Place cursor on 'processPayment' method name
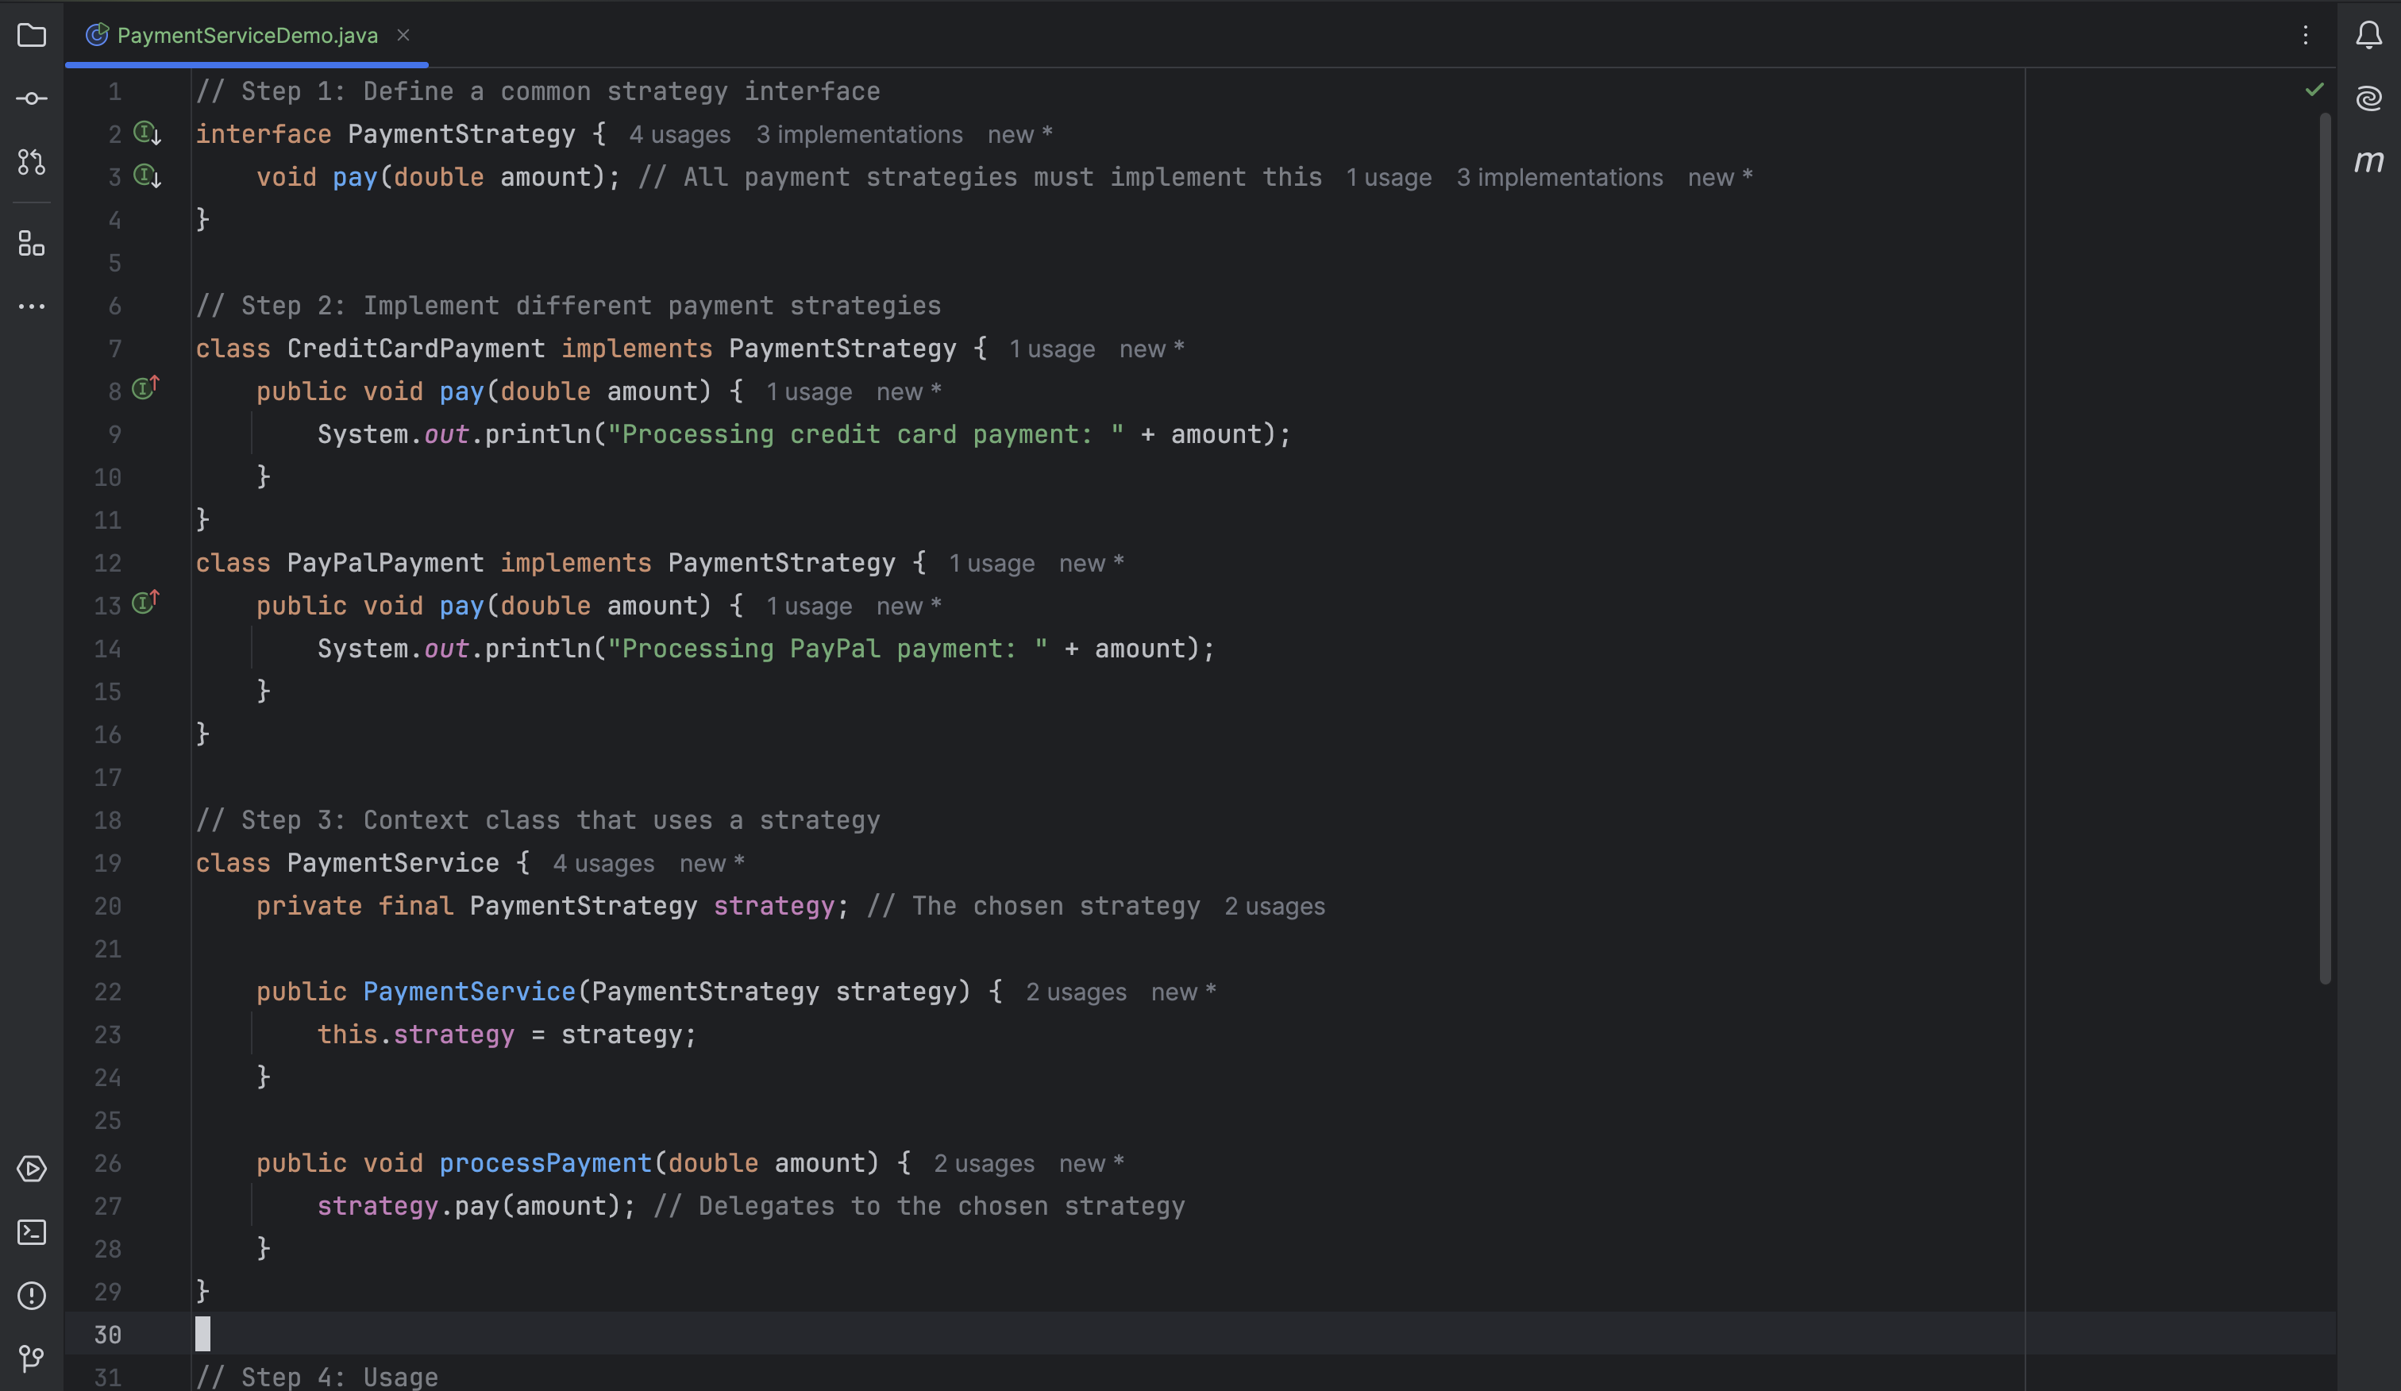2401x1391 pixels. click(545, 1163)
